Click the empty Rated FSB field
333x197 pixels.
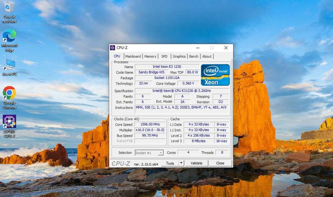tap(150, 141)
